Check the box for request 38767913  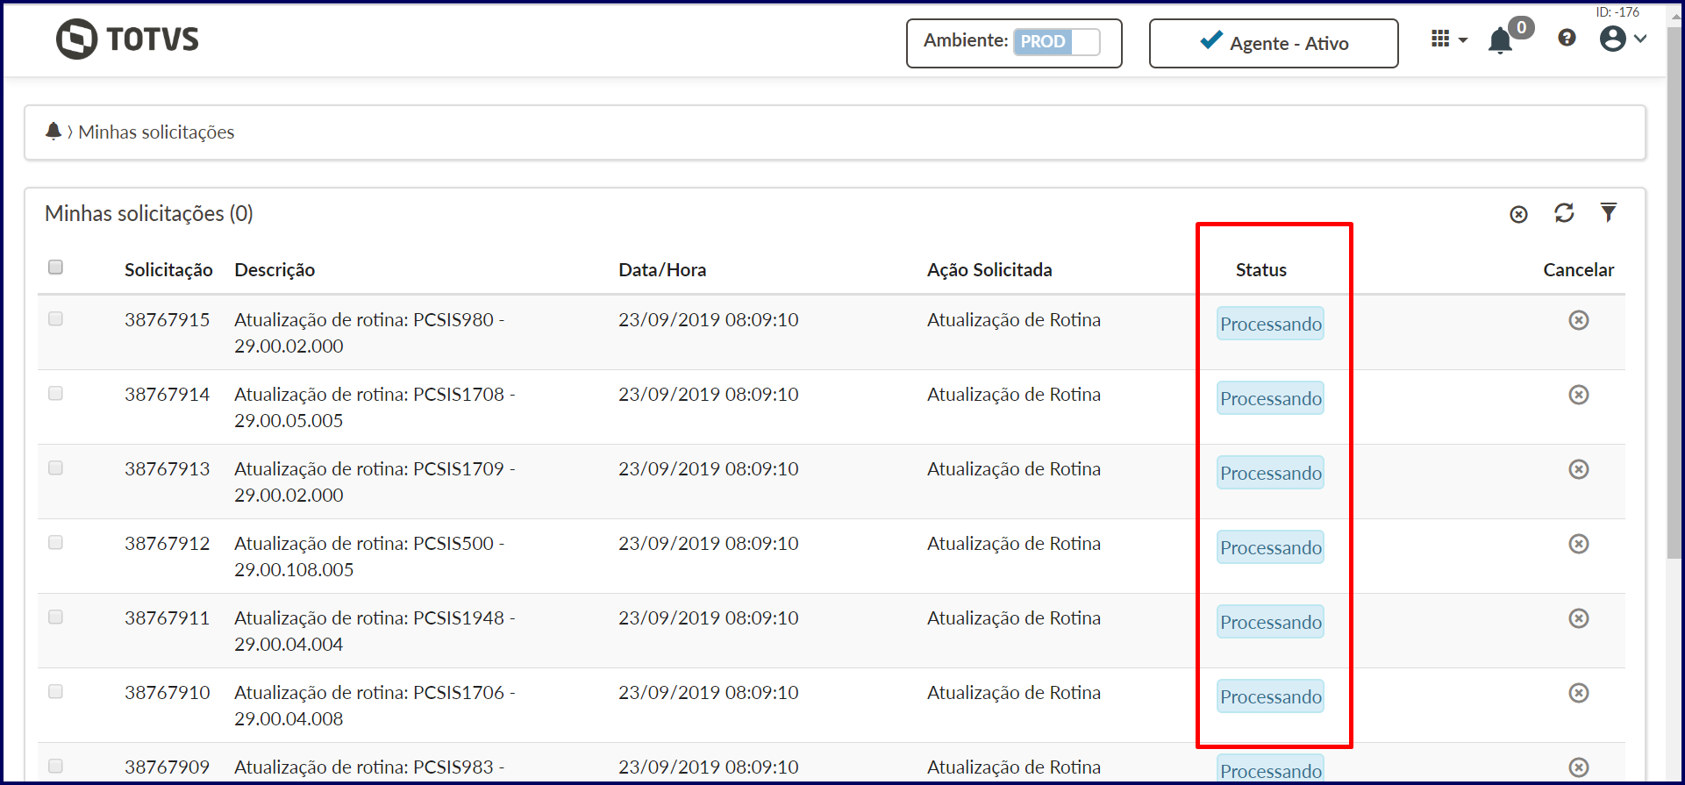55,467
